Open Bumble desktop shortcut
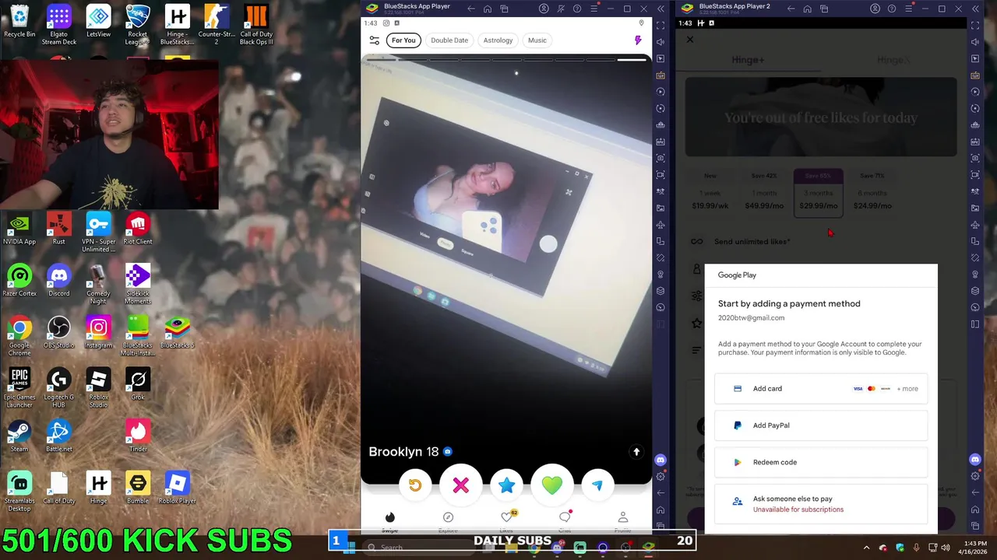The height and width of the screenshot is (560, 997). pos(138,488)
